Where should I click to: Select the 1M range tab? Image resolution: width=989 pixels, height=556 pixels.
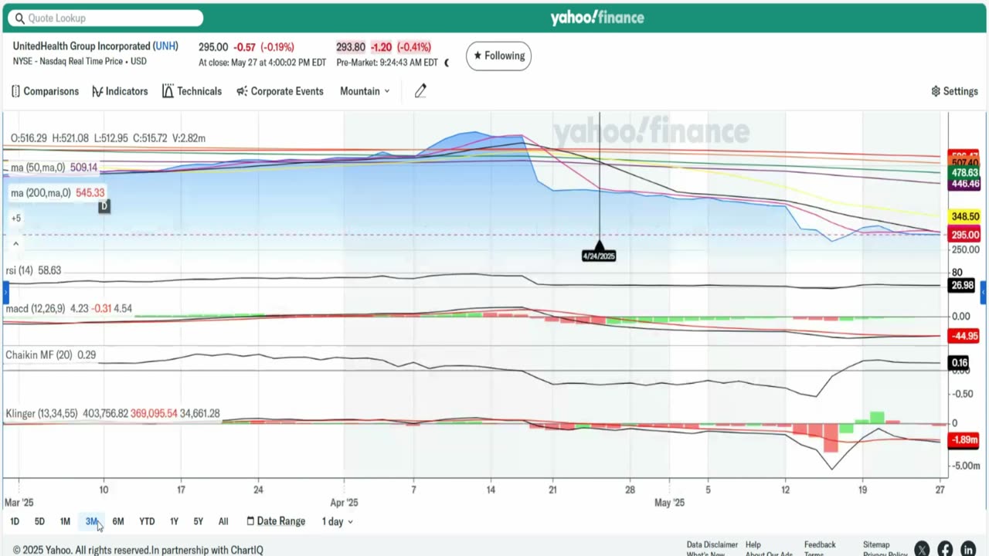coord(65,521)
